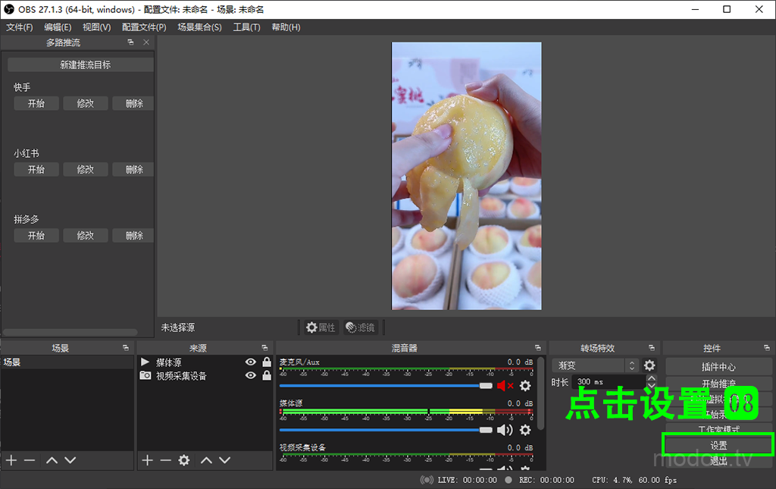This screenshot has height=489, width=776.
Task: Hide the 媒体源 source via eye icon
Action: (251, 362)
